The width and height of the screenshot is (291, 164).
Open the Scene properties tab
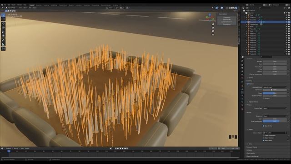click(x=242, y=75)
